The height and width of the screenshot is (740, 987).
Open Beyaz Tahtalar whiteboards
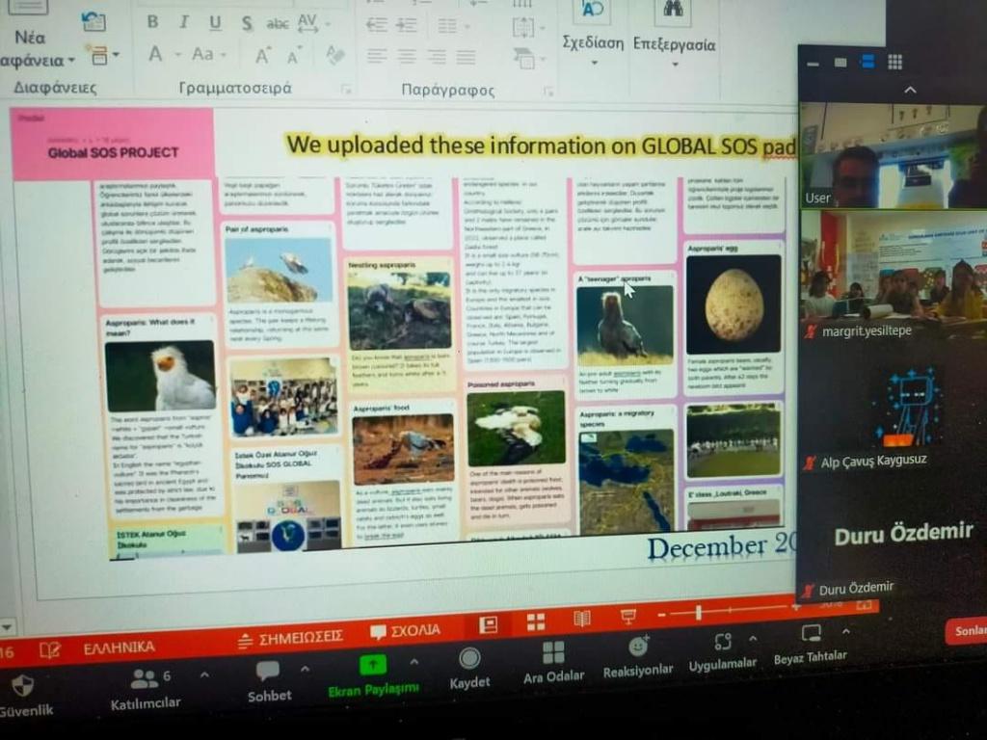[812, 633]
